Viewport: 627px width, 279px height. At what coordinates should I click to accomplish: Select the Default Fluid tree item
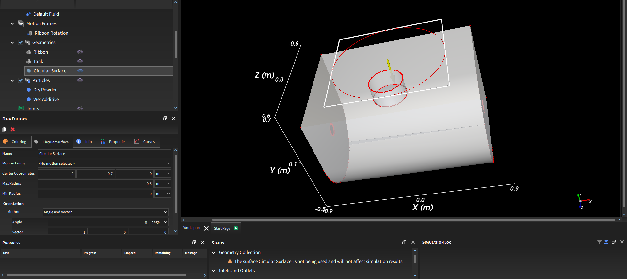(46, 14)
